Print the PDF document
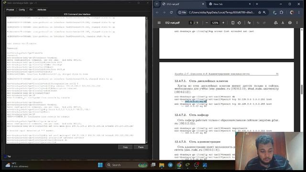This screenshot has width=306, height=172. click(x=290, y=23)
